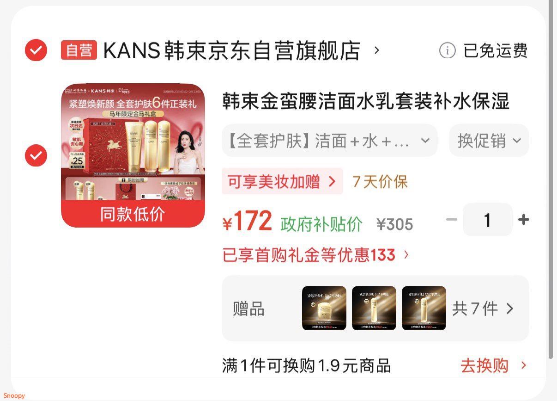557x401 pixels.
Task: Click the red 自营 badge icon
Action: (x=79, y=50)
